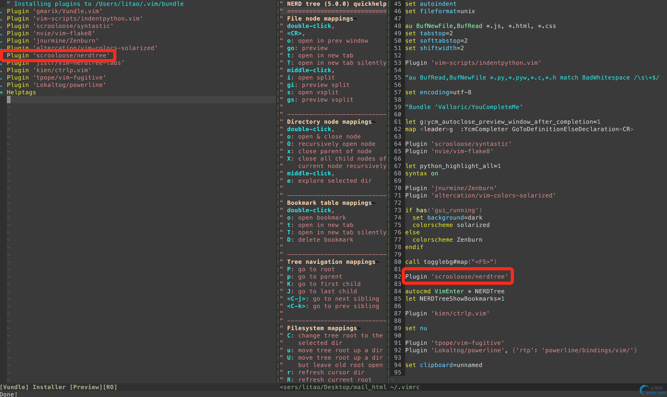Image resolution: width=667 pixels, height=397 pixels.
Task: Click the Helptags line
Action: click(21, 92)
